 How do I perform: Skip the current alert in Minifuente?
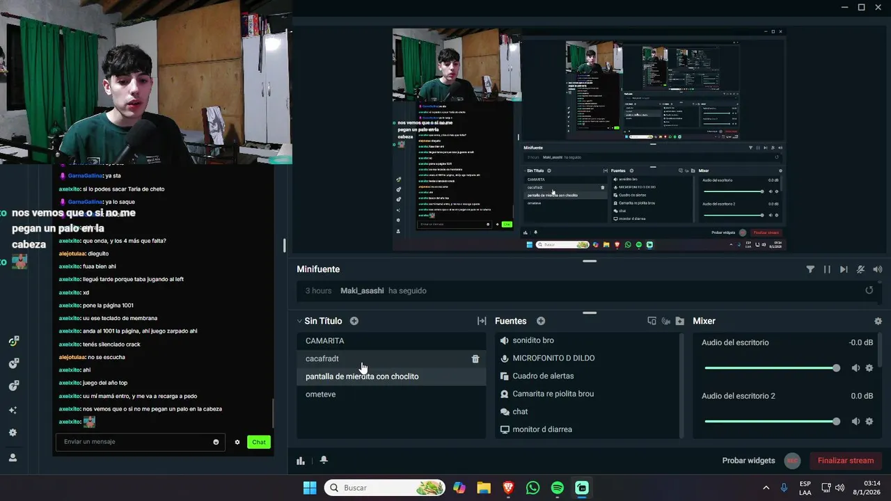844,269
